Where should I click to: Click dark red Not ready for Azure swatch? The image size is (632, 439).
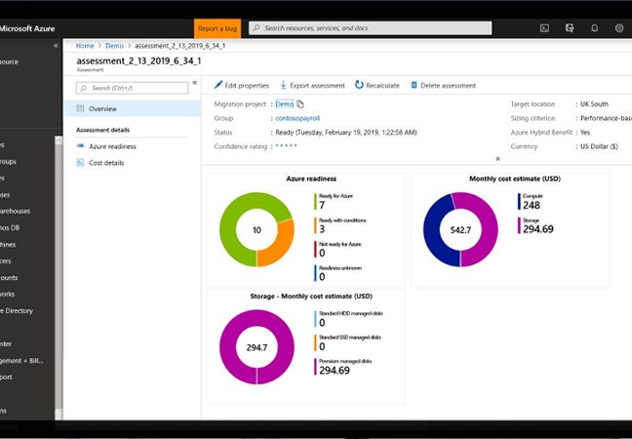tap(315, 249)
